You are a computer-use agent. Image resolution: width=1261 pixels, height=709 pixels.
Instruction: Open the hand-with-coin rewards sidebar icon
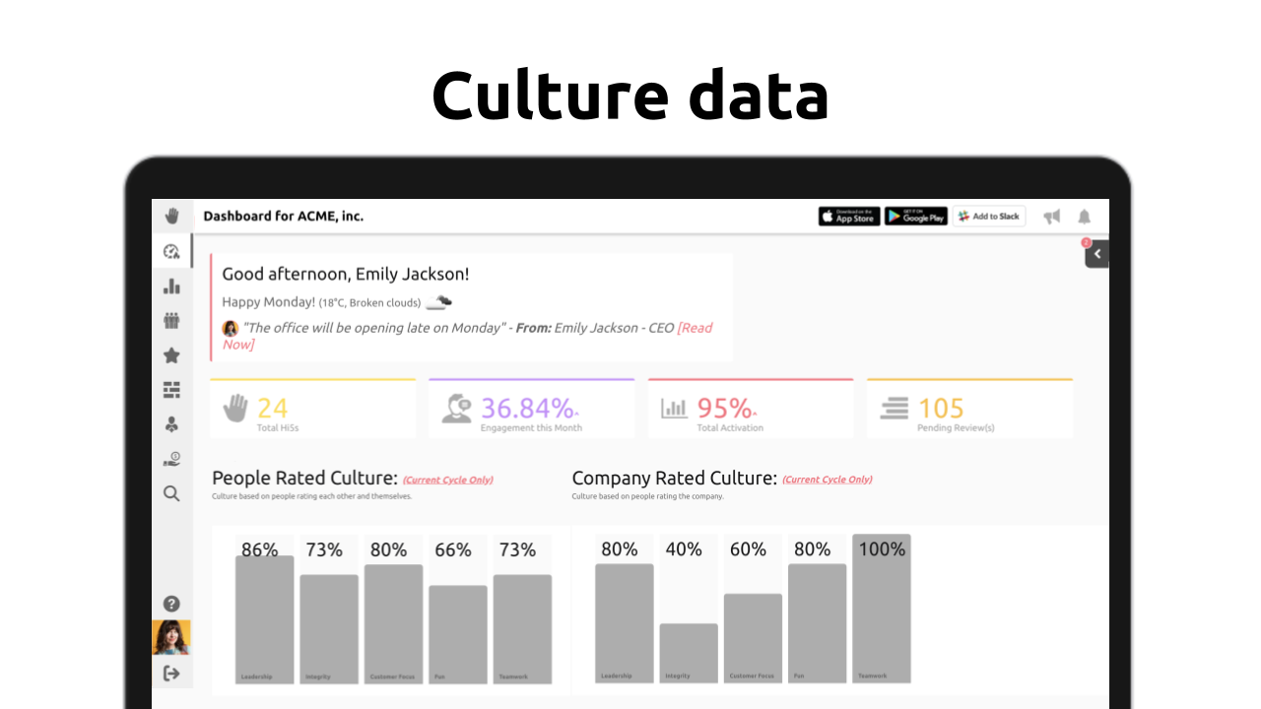tap(171, 459)
